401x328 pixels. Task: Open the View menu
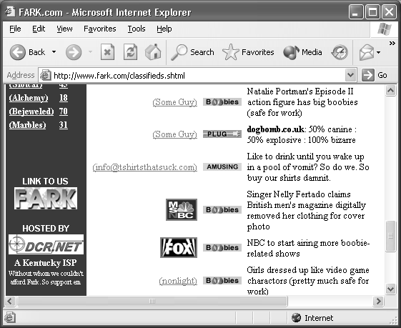(x=64, y=29)
